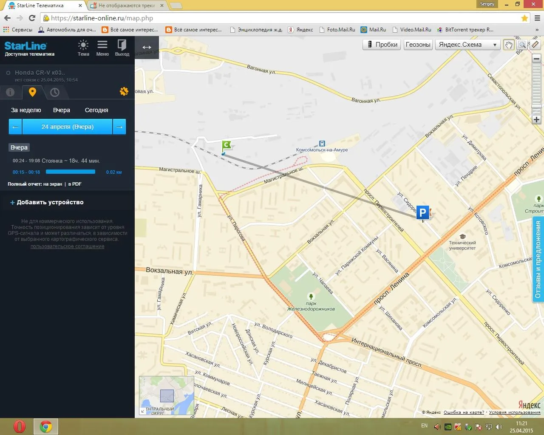Screen dimensions: 544x435
Task: Switch to Не отображаются треки browser tab
Action: coord(127,6)
